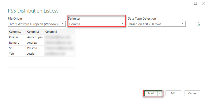Click the Yeh cell
Image resolution: width=208 pixels, height=104 pixels.
coord(17,54)
